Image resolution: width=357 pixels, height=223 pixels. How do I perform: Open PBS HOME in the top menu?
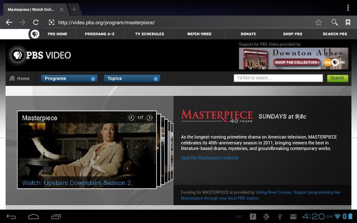58,34
